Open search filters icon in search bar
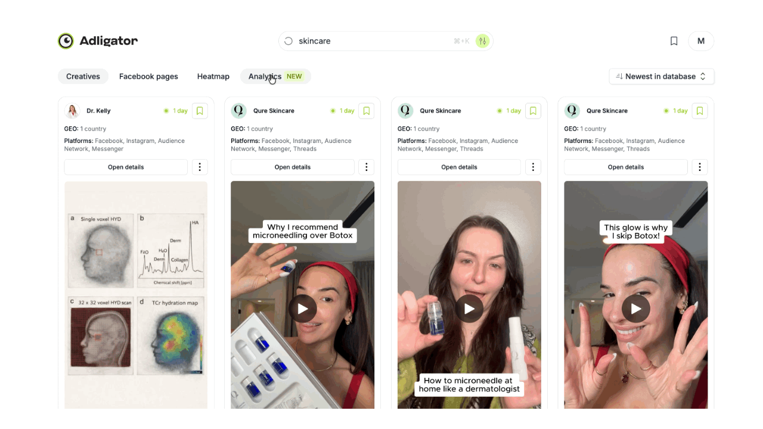The image size is (763, 429). [x=482, y=41]
